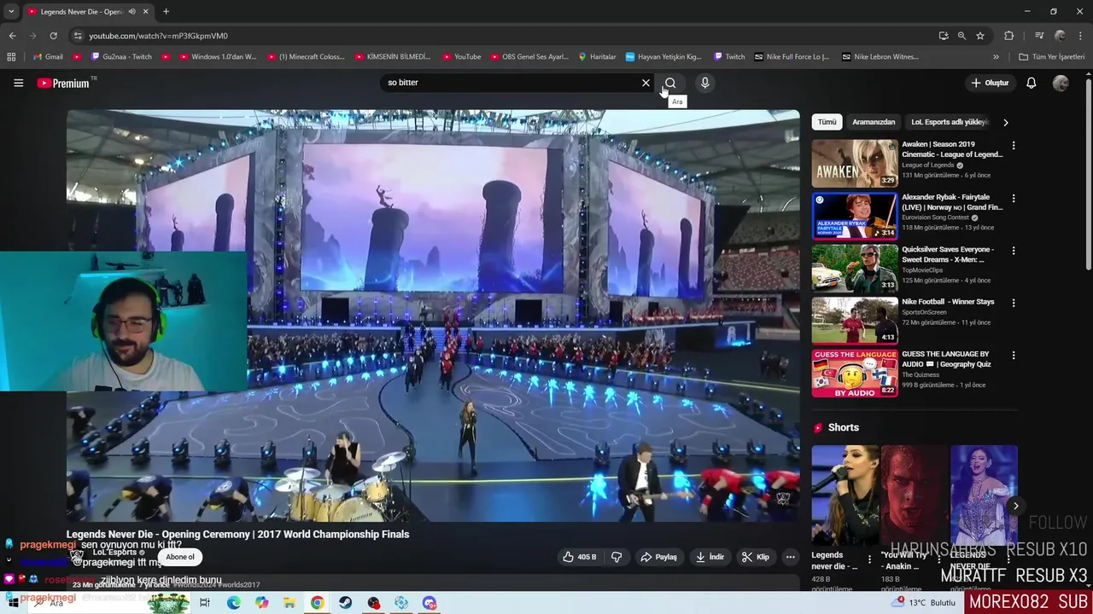Reload the page
This screenshot has height=614, width=1093.
53,36
